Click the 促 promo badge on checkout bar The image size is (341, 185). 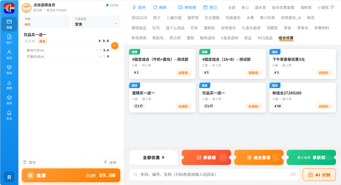pyautogui.click(x=30, y=175)
